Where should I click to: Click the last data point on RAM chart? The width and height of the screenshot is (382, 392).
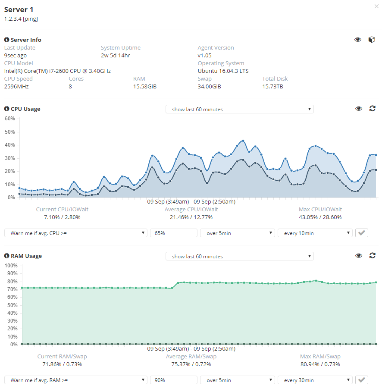376,282
